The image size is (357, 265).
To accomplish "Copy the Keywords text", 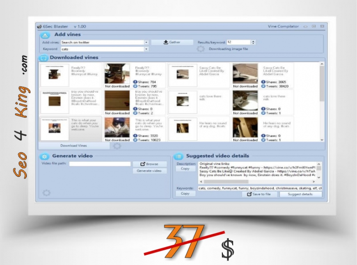I will [x=185, y=194].
